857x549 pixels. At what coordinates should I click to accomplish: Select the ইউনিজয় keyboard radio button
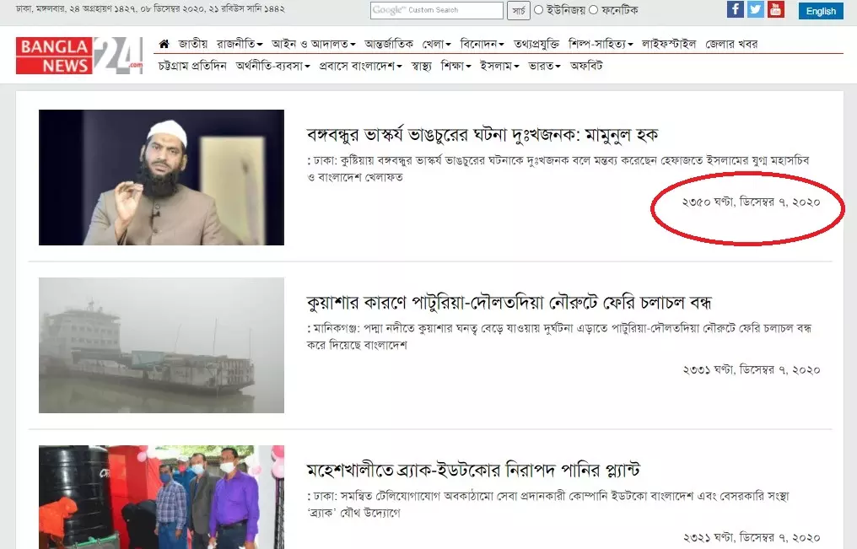click(x=538, y=10)
